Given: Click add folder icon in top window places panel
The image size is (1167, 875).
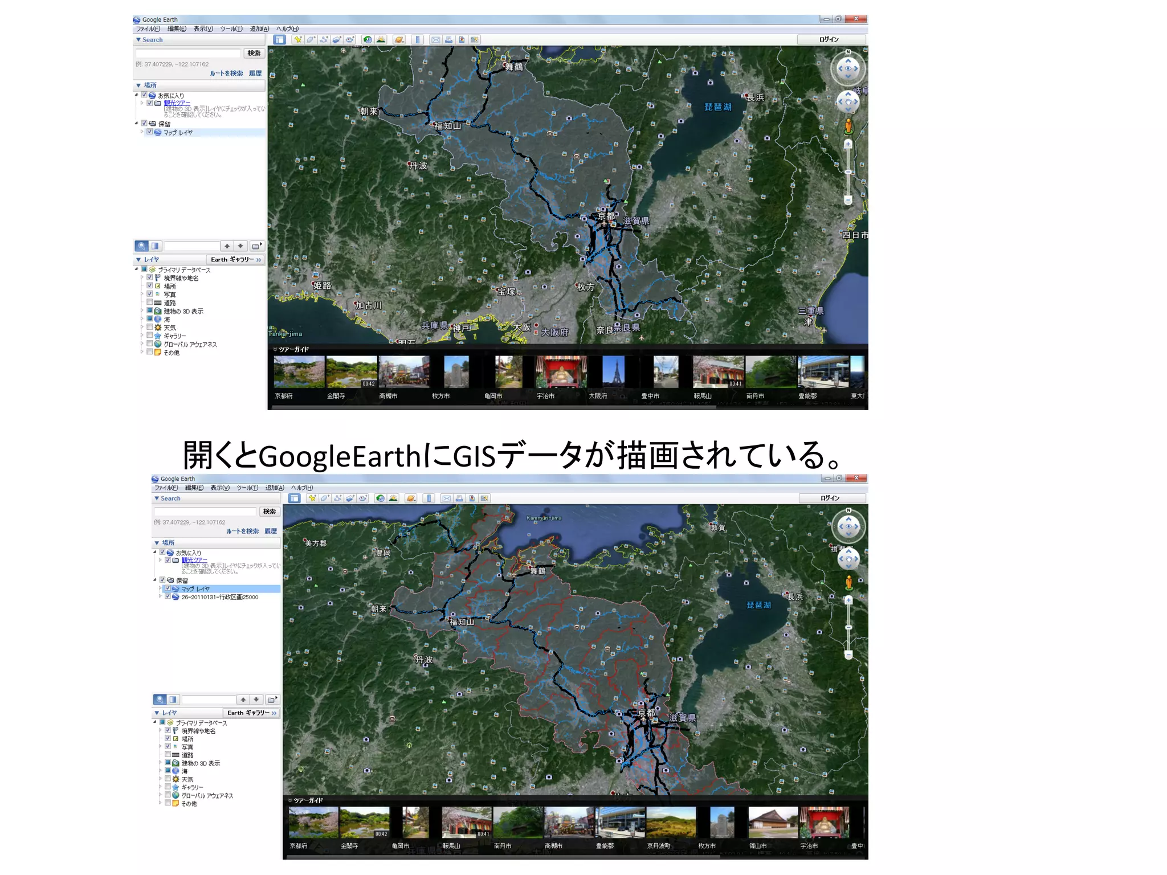Looking at the screenshot, I should [257, 246].
